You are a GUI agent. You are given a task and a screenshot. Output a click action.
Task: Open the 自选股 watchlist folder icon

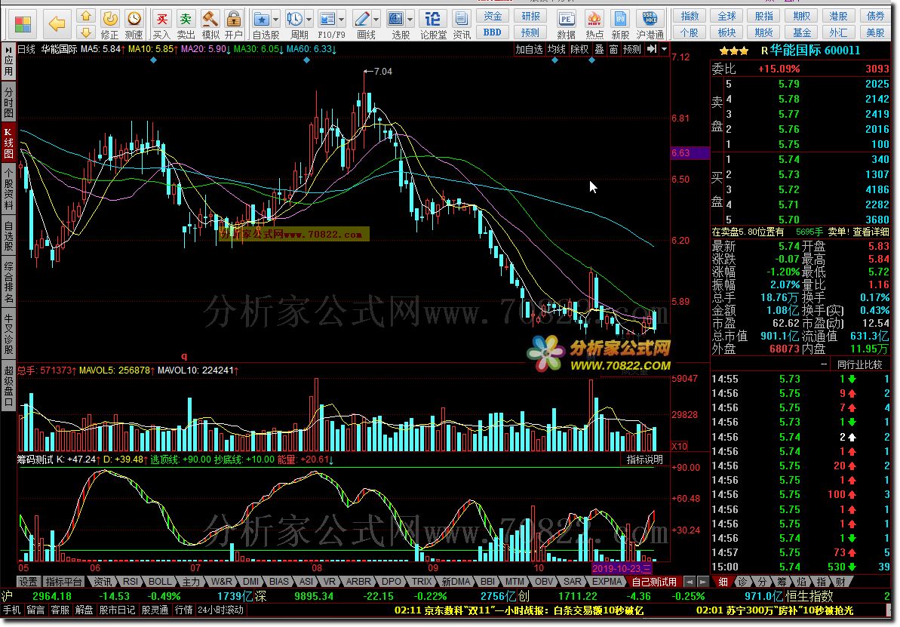pyautogui.click(x=262, y=20)
